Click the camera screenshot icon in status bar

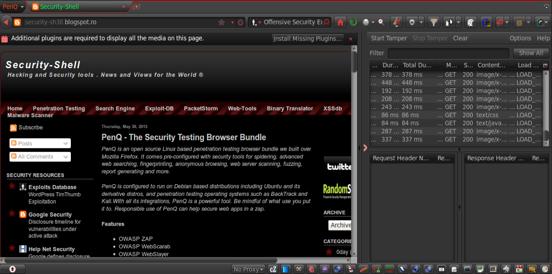441,269
